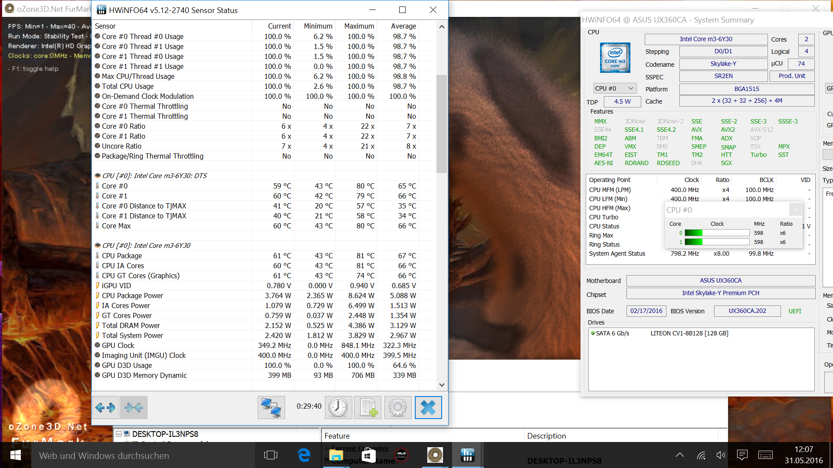The height and width of the screenshot is (468, 833).
Task: Open the remote network monitoring icon
Action: pos(271,407)
